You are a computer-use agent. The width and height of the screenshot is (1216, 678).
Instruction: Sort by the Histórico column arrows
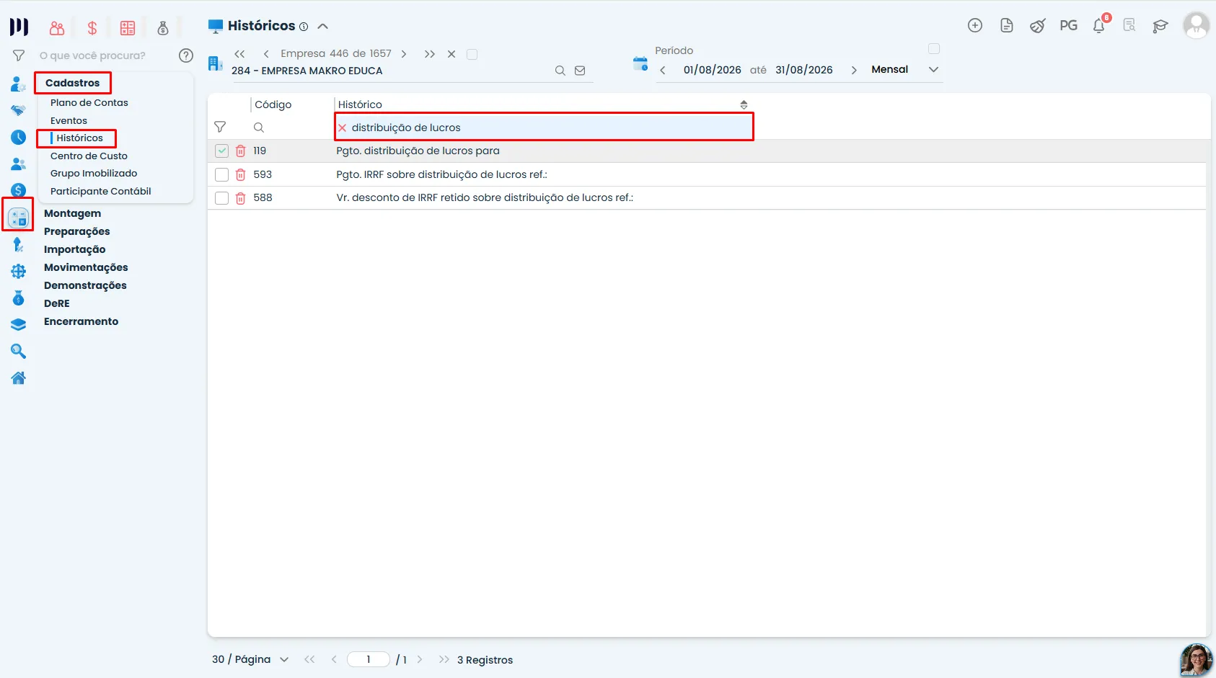click(x=744, y=105)
